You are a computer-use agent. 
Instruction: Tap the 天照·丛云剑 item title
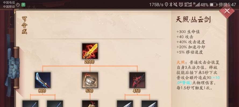(x=193, y=20)
